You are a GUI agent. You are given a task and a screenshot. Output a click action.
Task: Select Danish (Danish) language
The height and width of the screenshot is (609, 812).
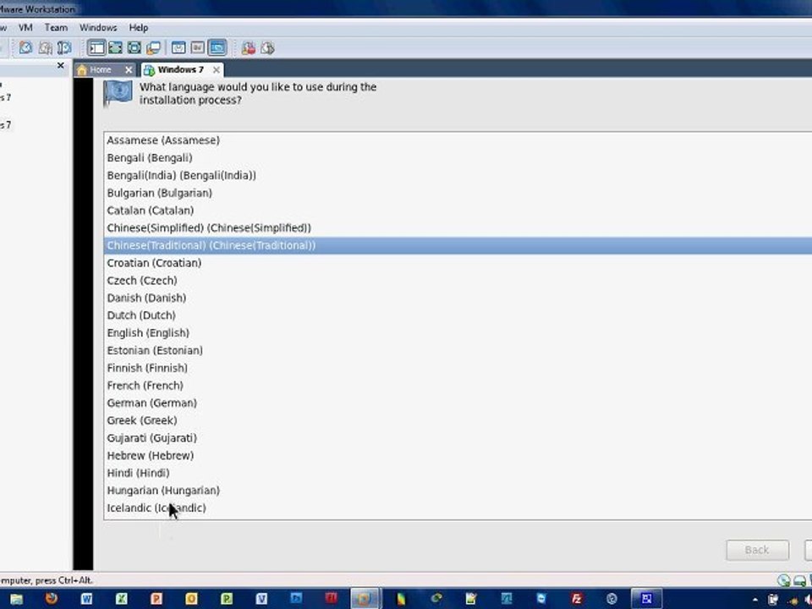tap(458, 299)
